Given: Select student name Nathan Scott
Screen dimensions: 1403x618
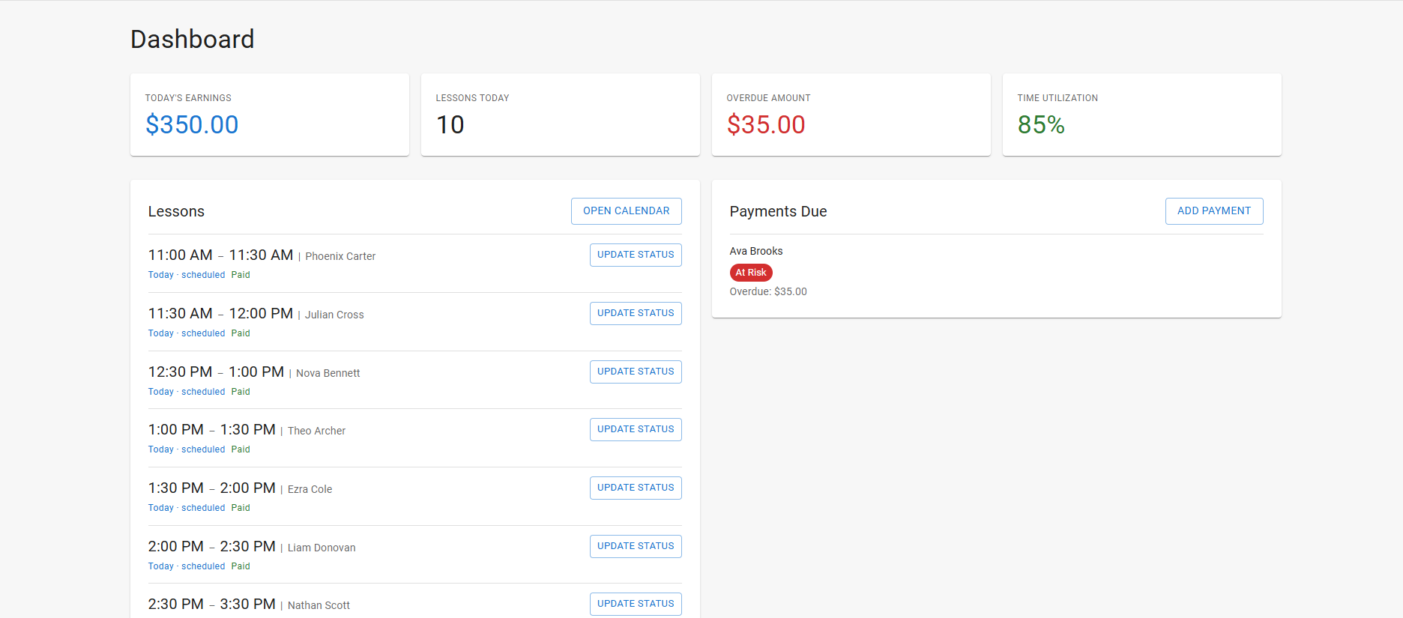Looking at the screenshot, I should (x=319, y=605).
